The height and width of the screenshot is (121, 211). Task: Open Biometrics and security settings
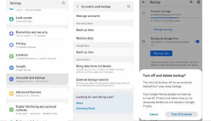tap(37, 34)
